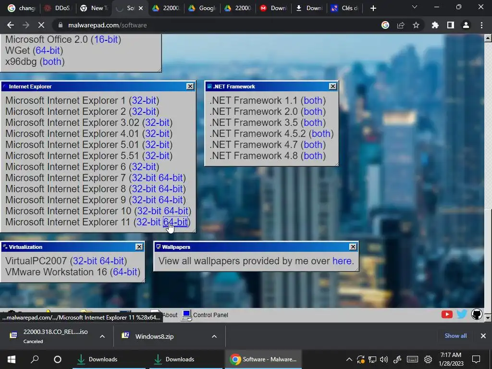The width and height of the screenshot is (492, 369).
Task: Download VMware Workstation 16 64-bit
Action: coord(125,272)
